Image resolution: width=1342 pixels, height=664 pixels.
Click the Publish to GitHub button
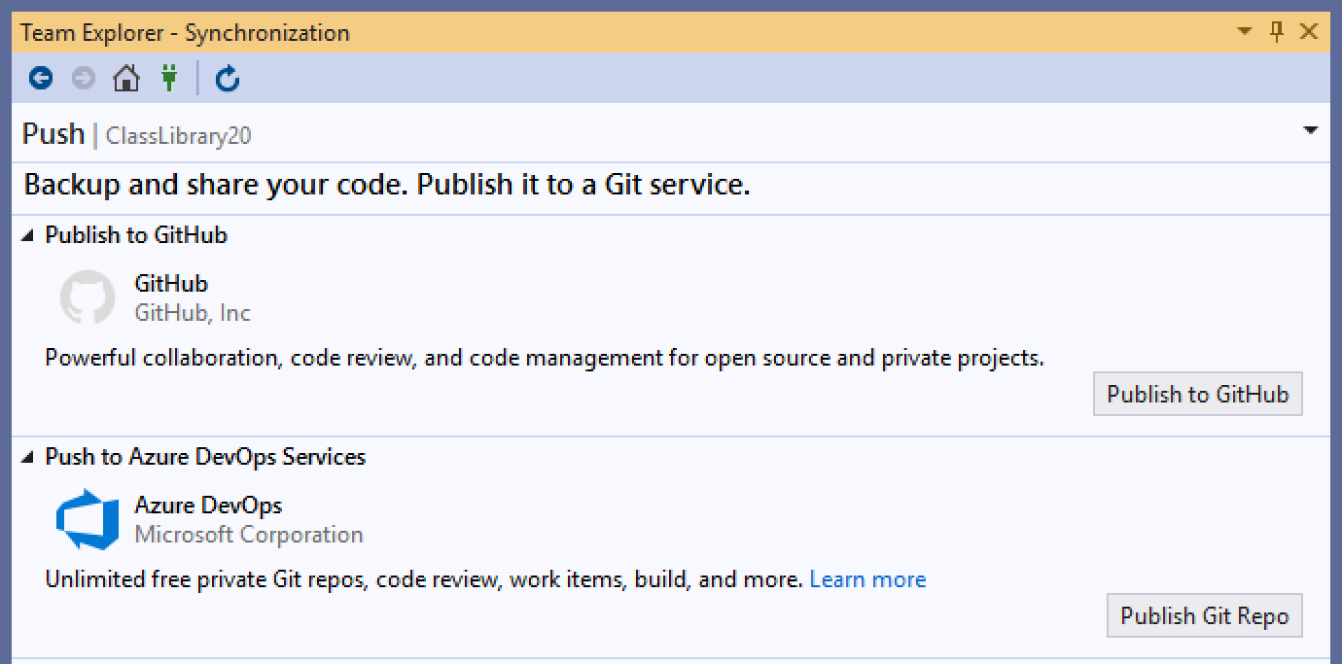point(1198,394)
